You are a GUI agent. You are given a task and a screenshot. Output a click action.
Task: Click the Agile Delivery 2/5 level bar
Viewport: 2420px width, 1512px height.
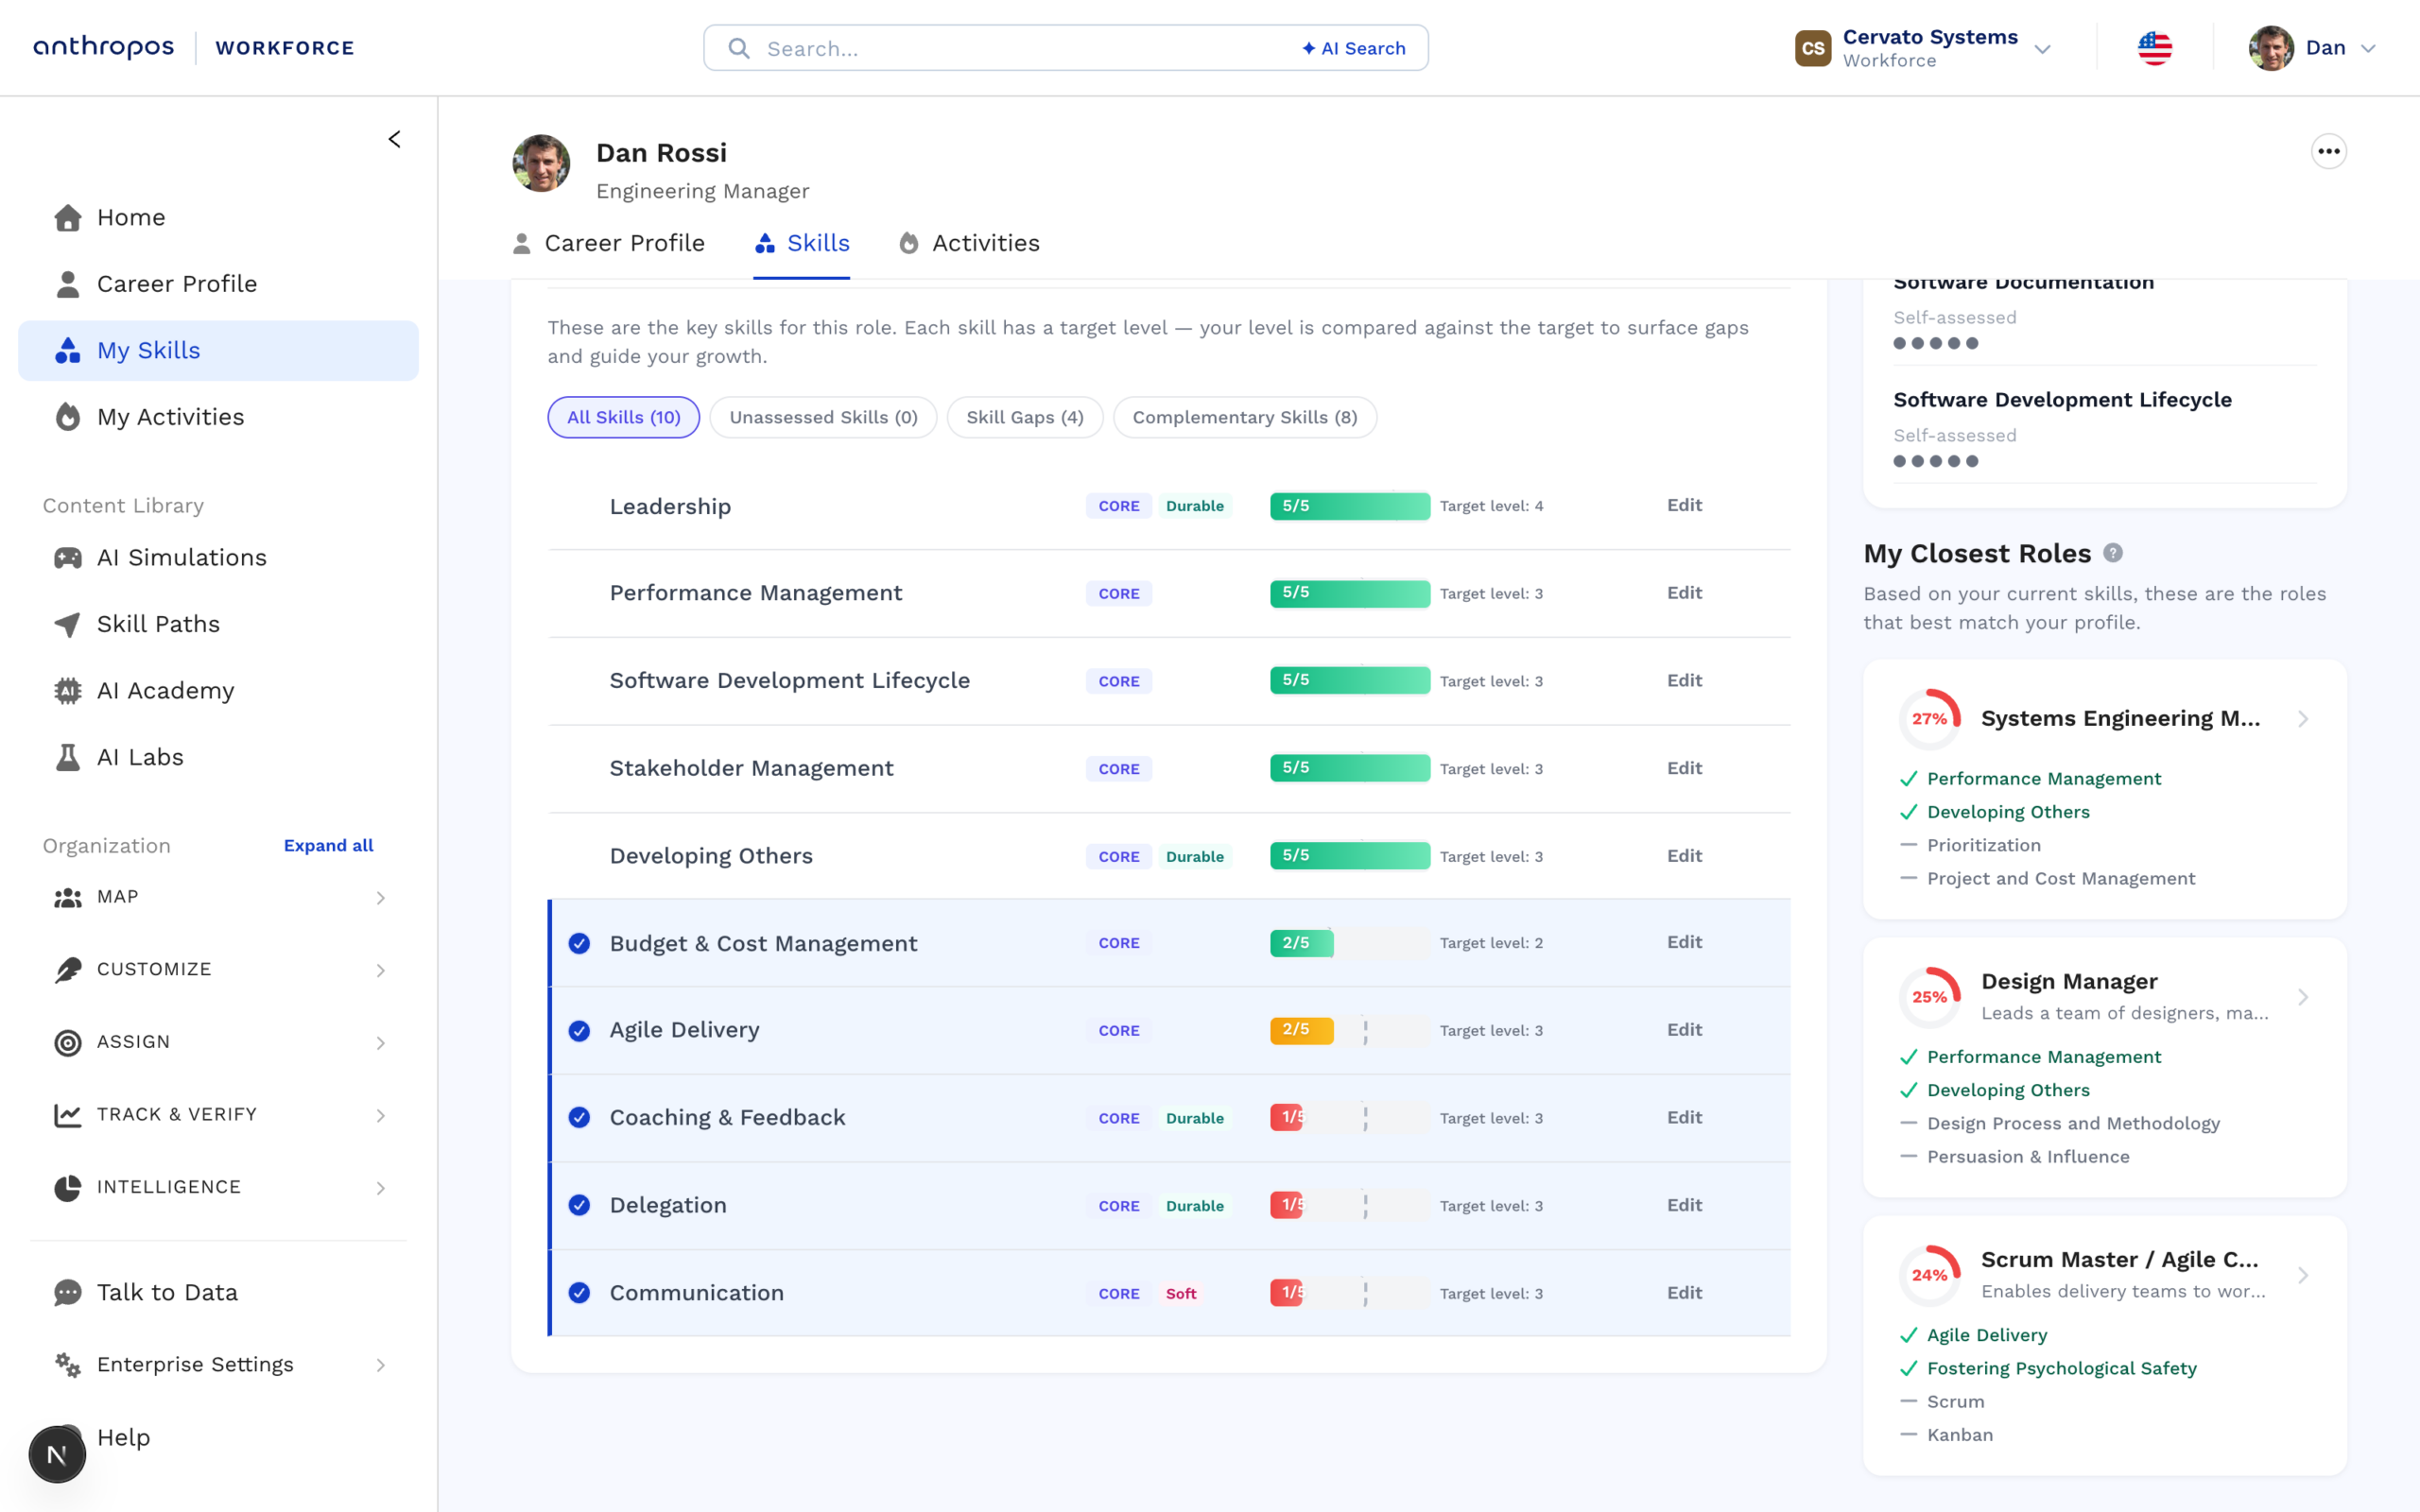(1350, 1030)
